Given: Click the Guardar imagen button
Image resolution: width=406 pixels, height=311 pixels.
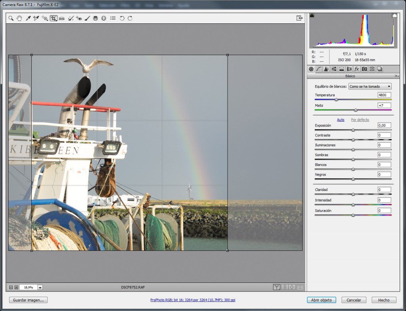Looking at the screenshot, I should point(28,300).
